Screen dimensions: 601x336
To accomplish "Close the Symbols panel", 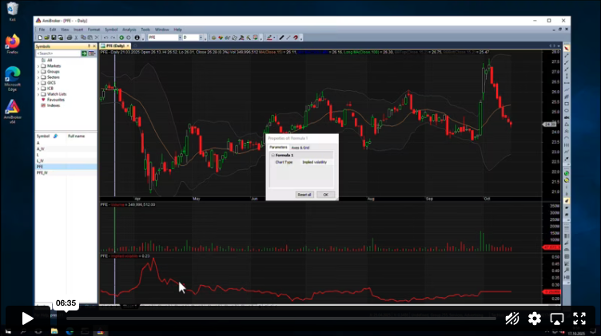I will (x=94, y=46).
